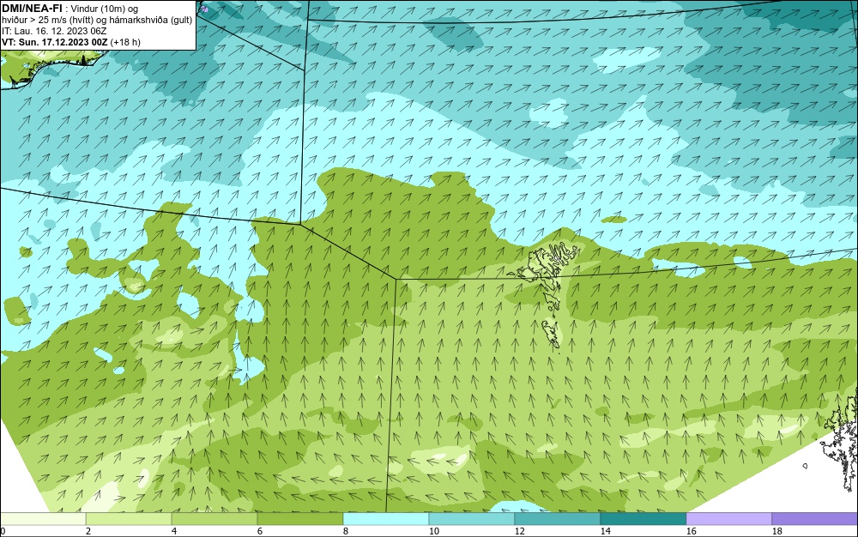Click the legend scale label '16'

(691, 531)
